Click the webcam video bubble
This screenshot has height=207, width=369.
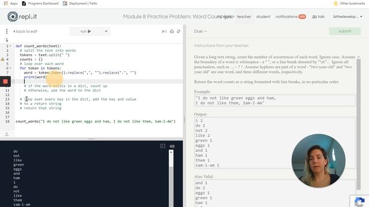click(x=318, y=161)
